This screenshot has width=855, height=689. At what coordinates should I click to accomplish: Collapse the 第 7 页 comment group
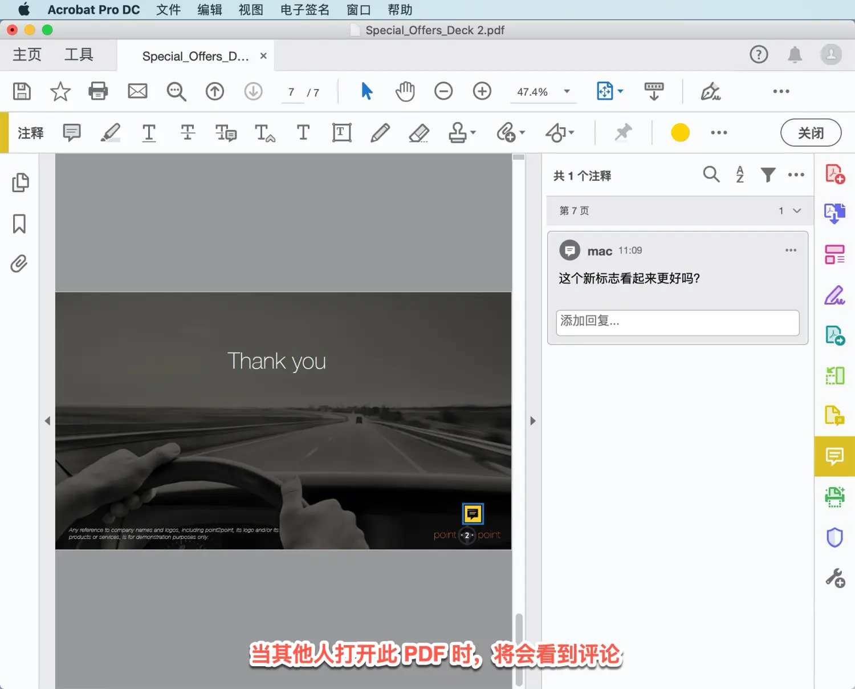click(797, 210)
